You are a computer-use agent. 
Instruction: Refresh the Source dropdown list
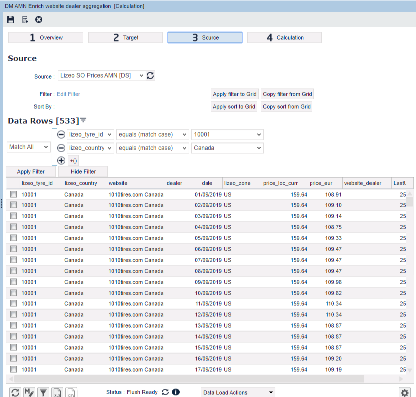click(151, 76)
